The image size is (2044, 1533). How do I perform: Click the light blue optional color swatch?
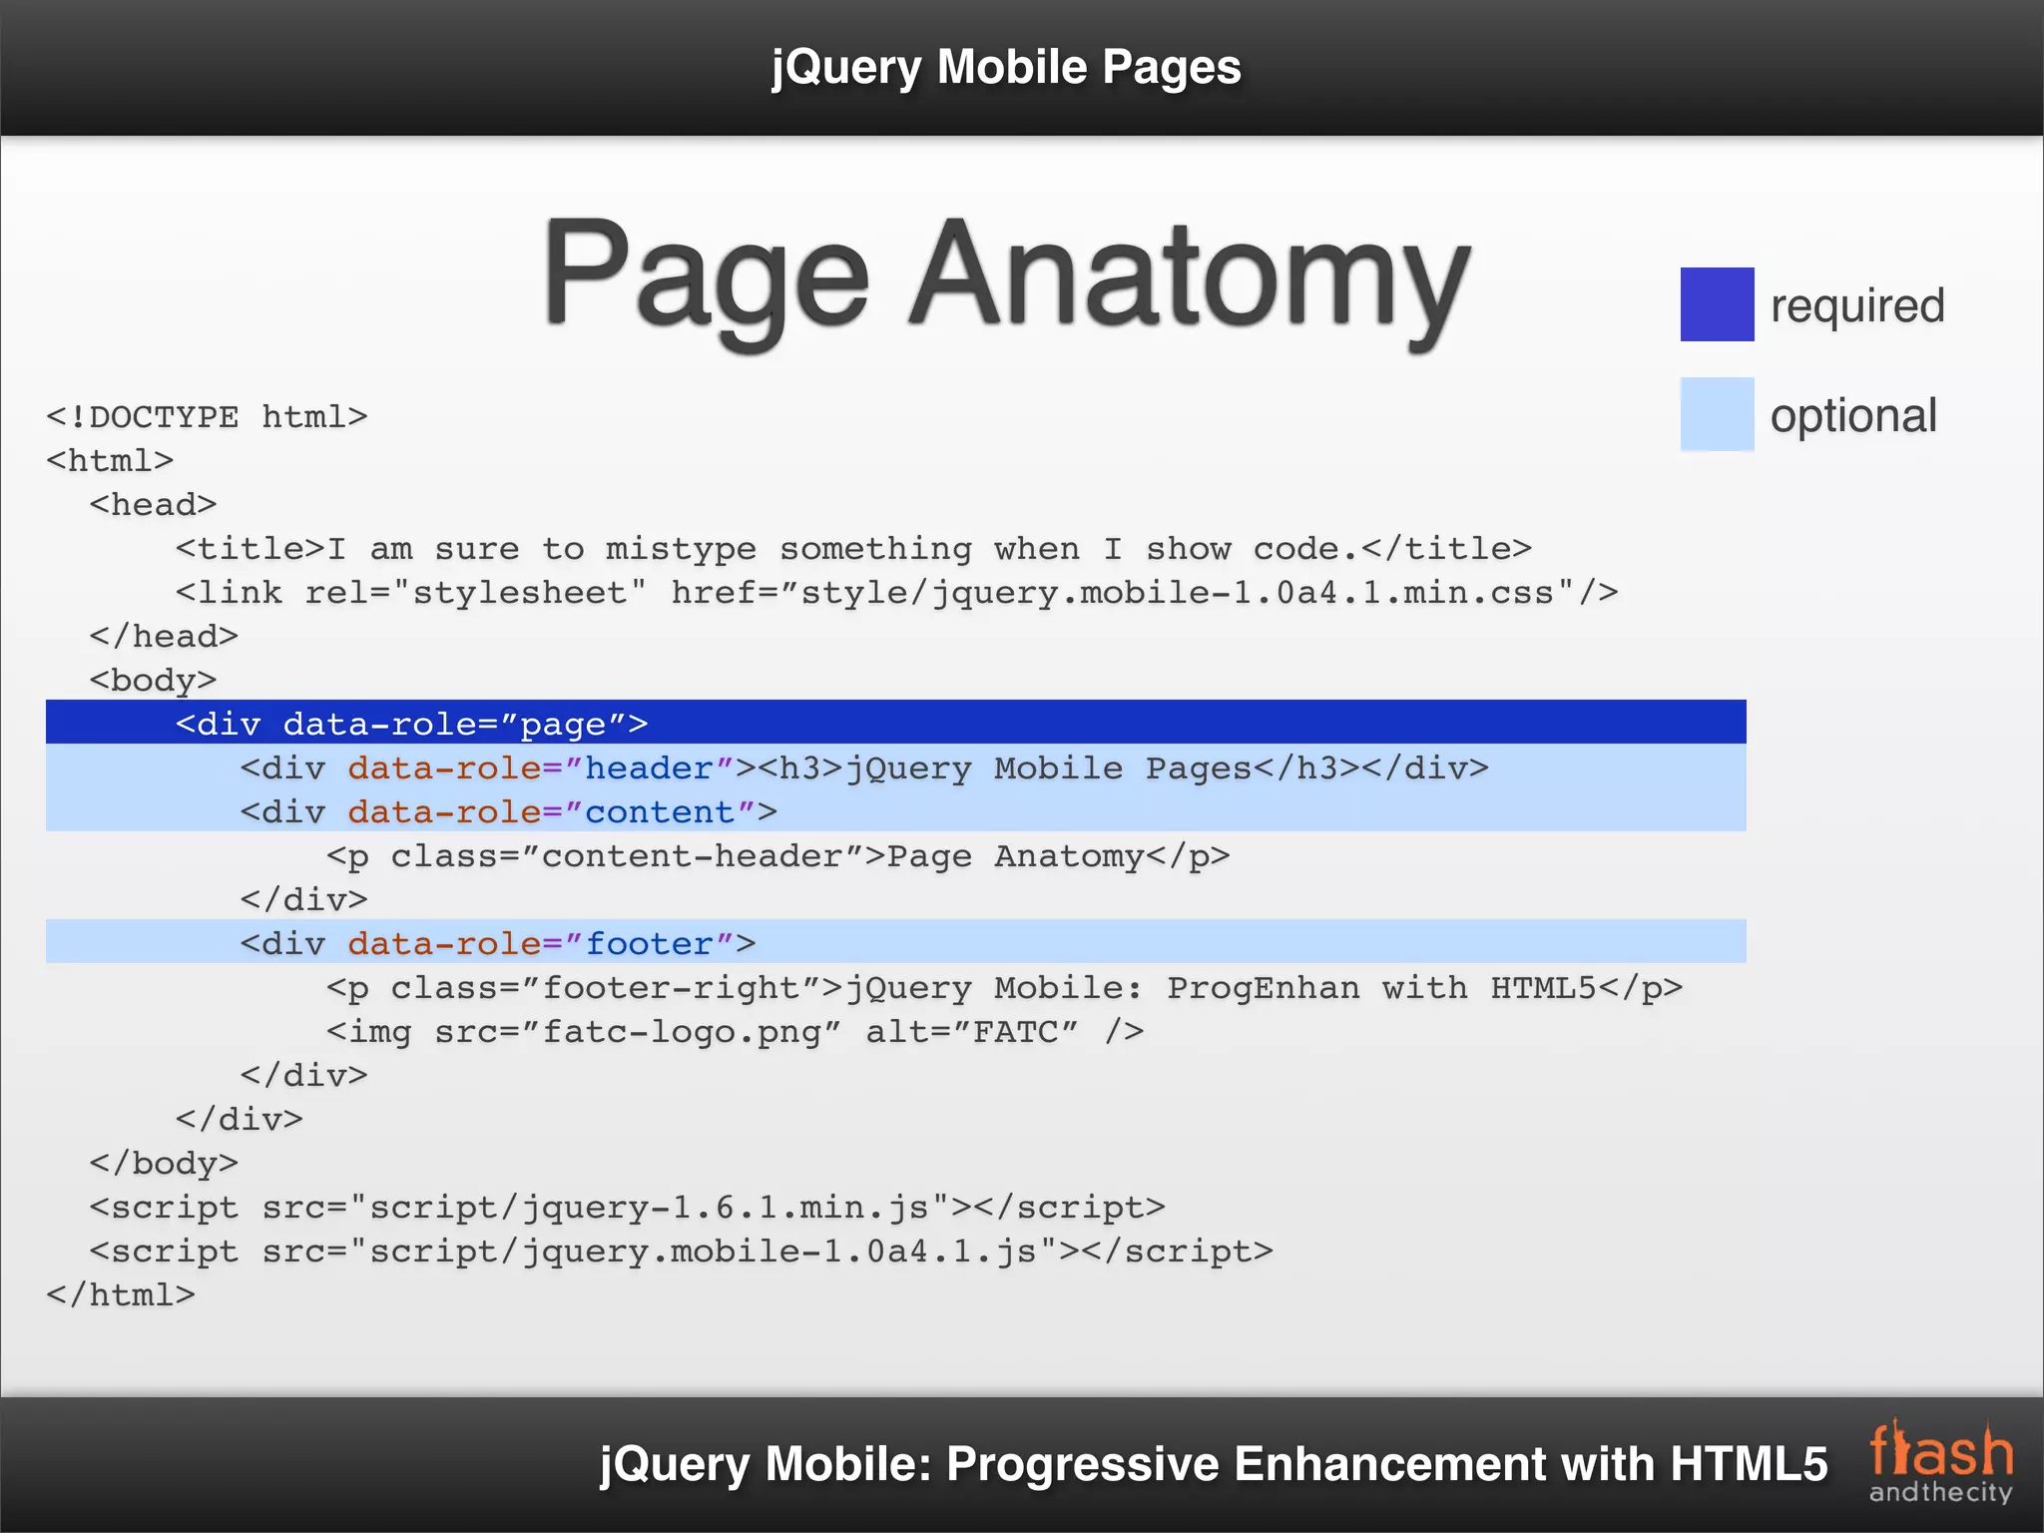coord(1717,414)
